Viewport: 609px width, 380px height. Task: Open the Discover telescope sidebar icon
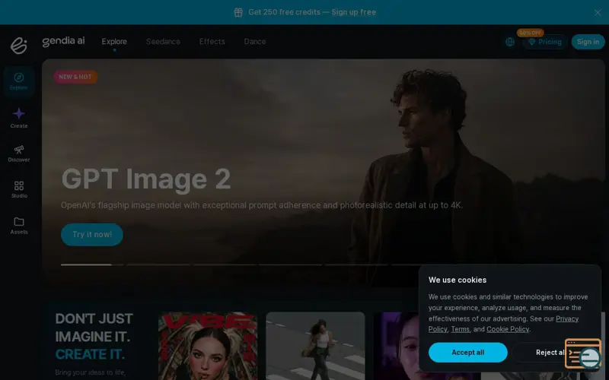[18, 154]
